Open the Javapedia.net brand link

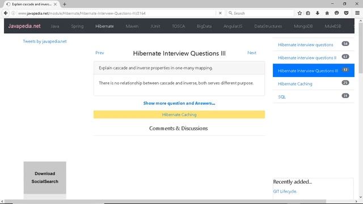pos(24,26)
